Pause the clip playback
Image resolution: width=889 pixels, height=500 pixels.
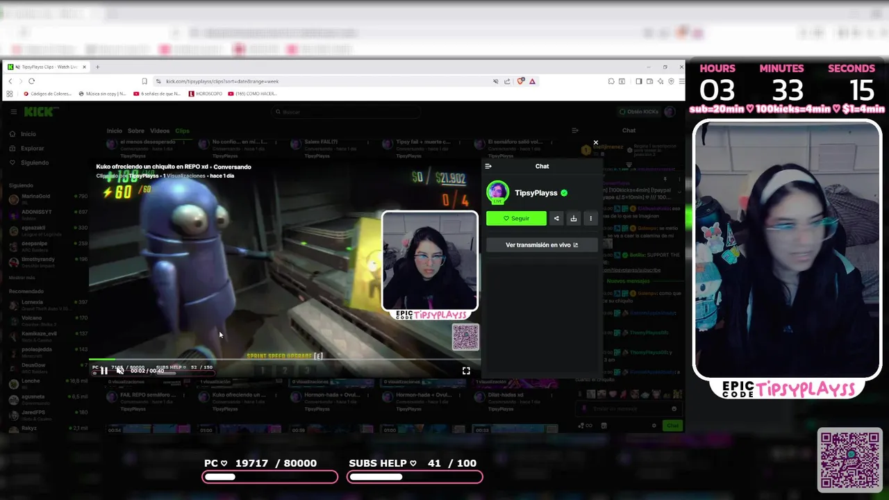click(x=103, y=371)
